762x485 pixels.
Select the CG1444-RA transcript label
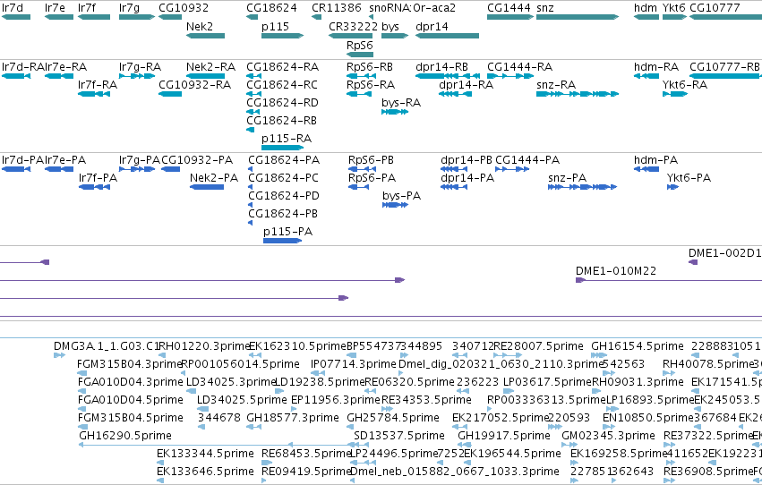(x=519, y=66)
